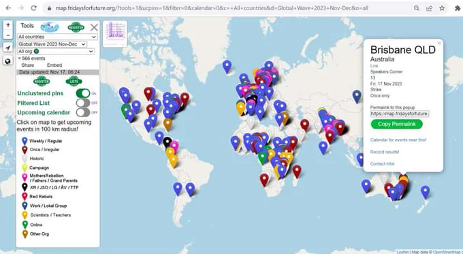Image resolution: width=463 pixels, height=254 pixels.
Task: Open the statistics chart thumbnail
Action: click(115, 33)
